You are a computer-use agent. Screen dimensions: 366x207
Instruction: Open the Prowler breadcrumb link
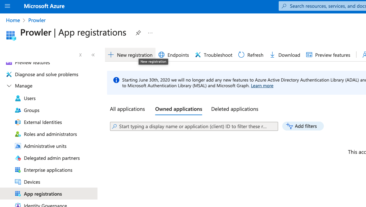pos(37,20)
